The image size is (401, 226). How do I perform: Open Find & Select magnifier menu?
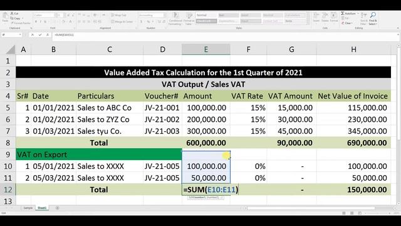click(373, 18)
